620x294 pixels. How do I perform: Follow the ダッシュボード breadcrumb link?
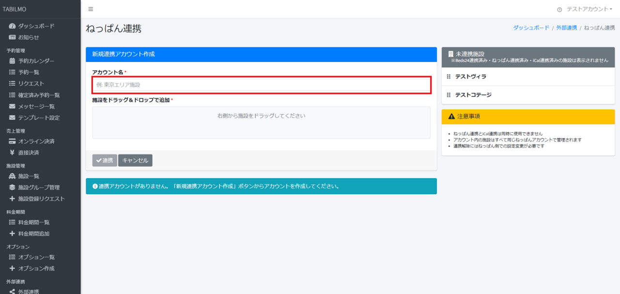[531, 28]
